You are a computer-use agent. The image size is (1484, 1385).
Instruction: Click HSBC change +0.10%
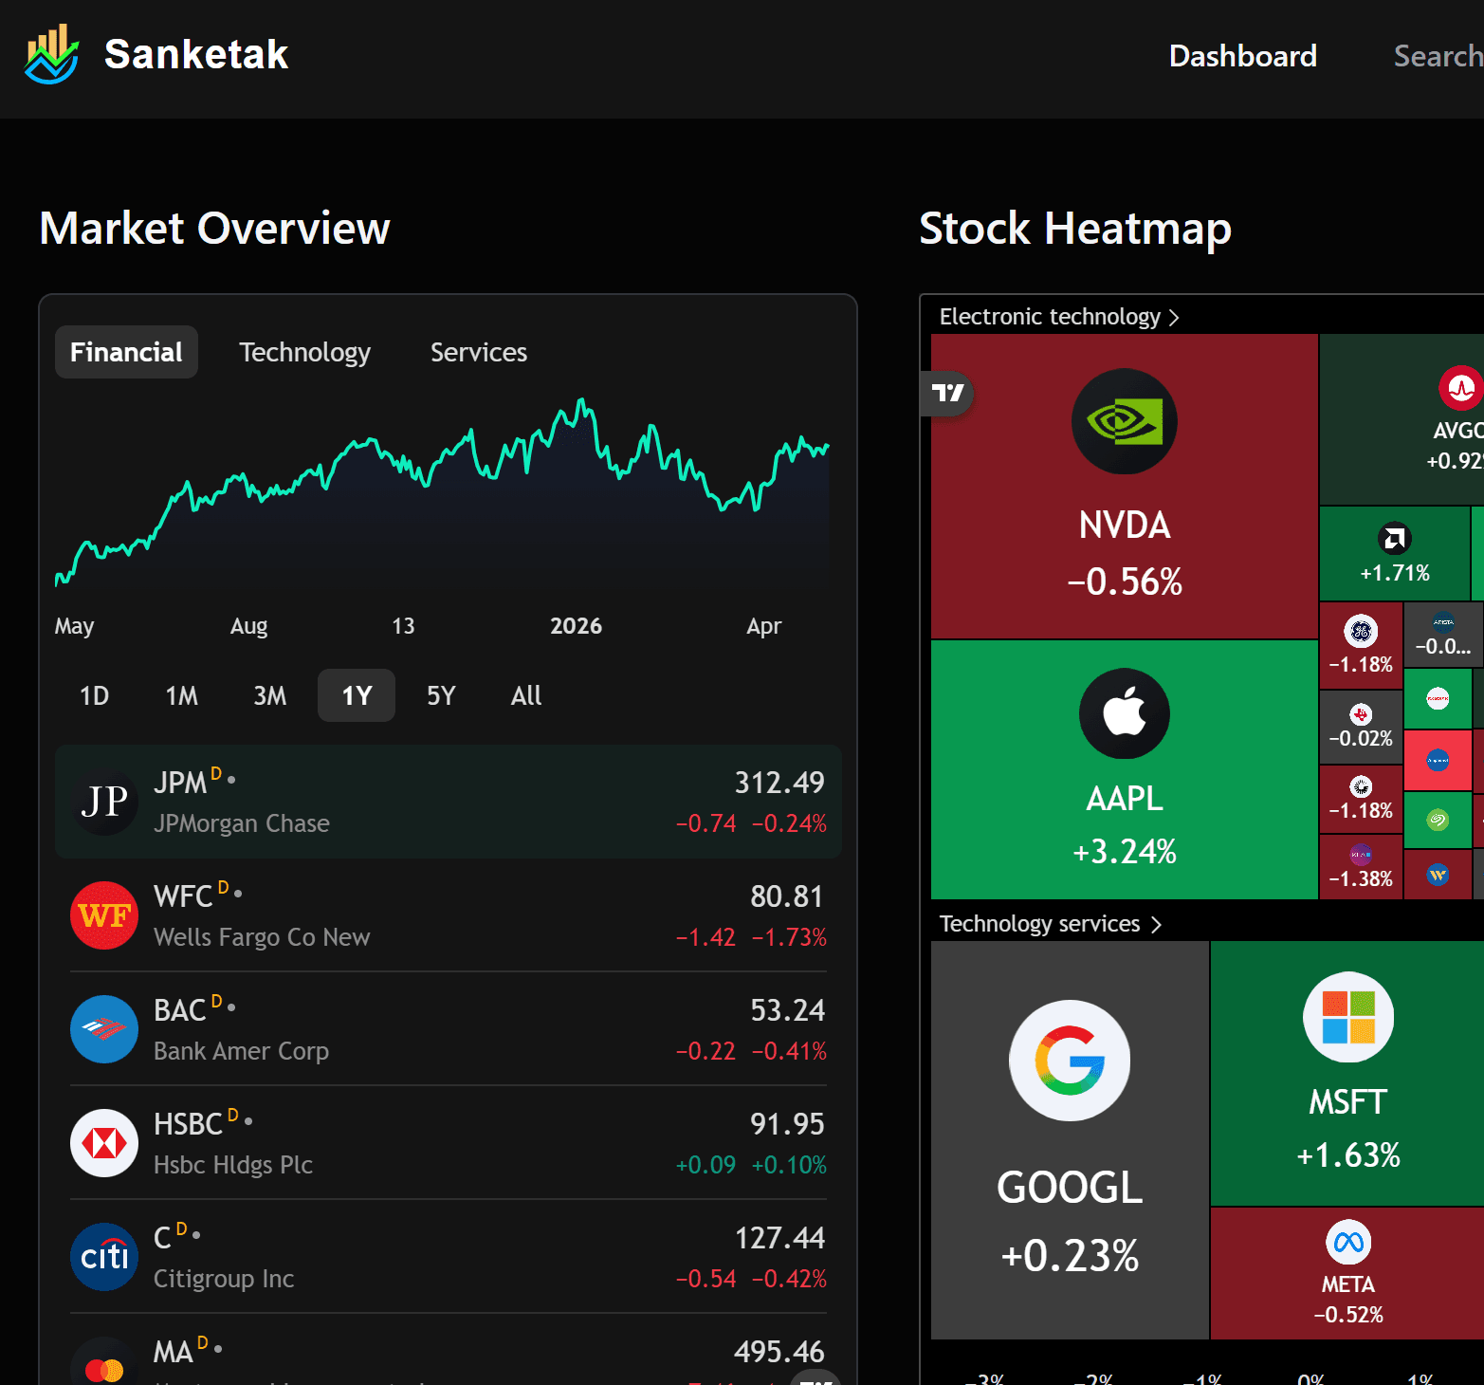[x=789, y=1165]
